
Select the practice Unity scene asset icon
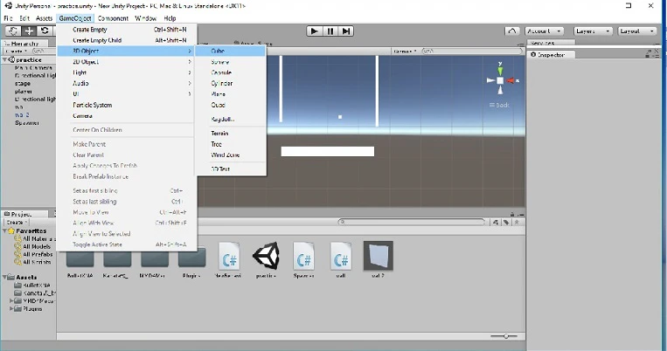point(266,256)
